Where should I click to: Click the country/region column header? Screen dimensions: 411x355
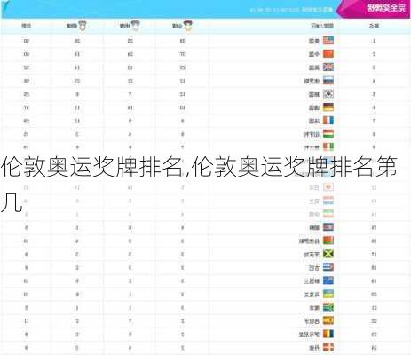(322, 26)
